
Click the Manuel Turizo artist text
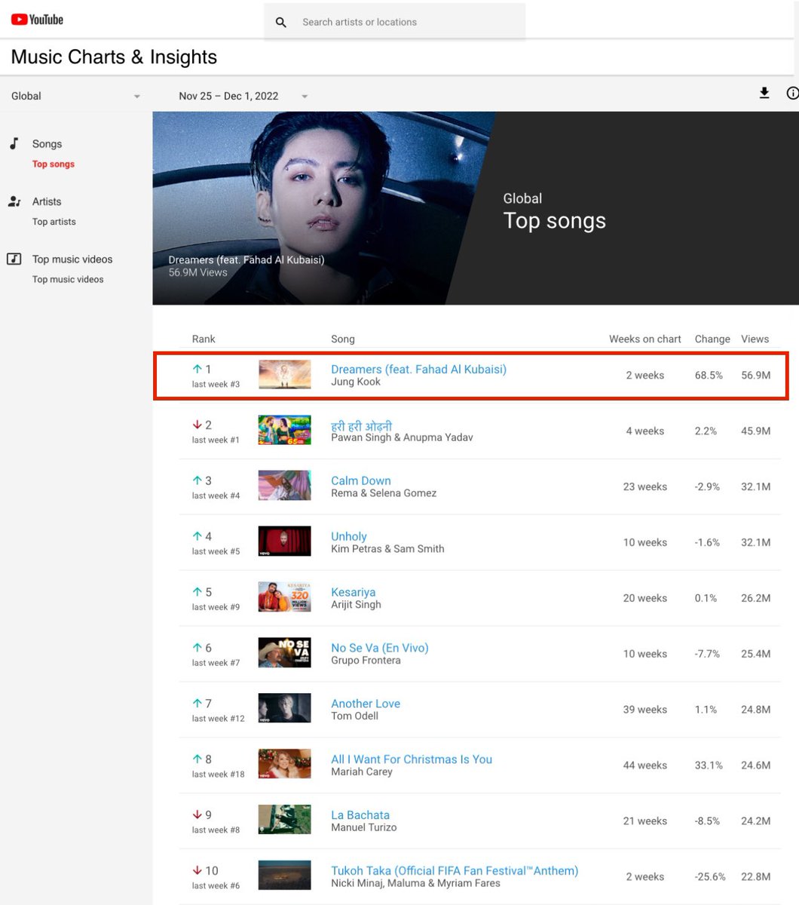click(x=363, y=827)
